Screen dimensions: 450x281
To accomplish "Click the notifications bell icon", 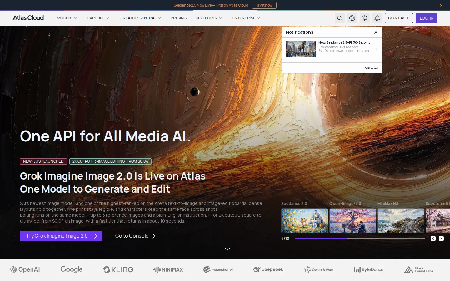I will pos(377,18).
